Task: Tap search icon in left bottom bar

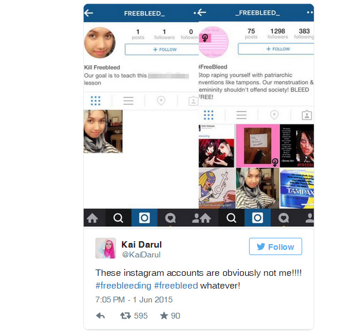Action: click(x=118, y=218)
